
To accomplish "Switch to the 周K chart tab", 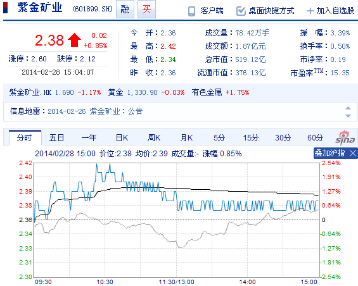I will tap(154, 138).
